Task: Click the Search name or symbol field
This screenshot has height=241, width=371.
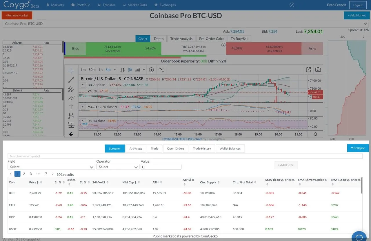Action: (185, 156)
